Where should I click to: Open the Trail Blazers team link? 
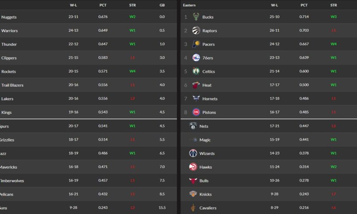coord(12,85)
